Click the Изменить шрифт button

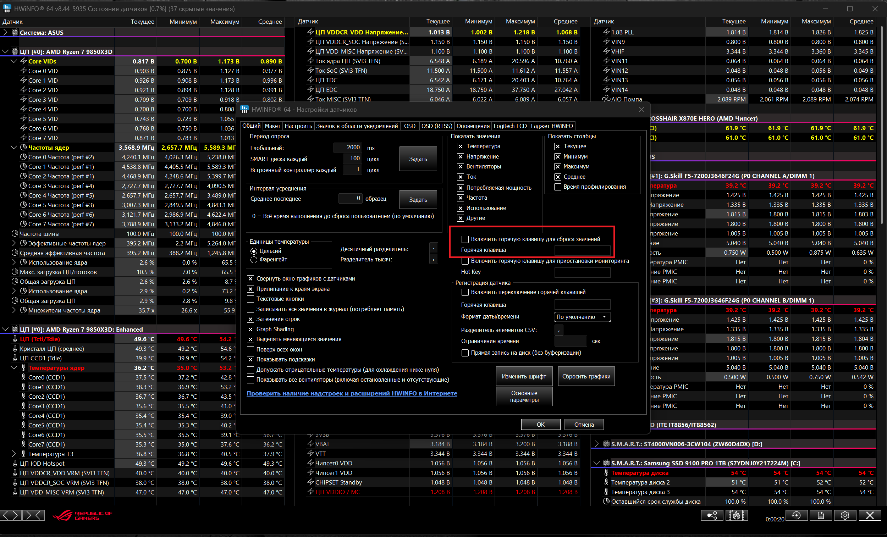pos(524,376)
